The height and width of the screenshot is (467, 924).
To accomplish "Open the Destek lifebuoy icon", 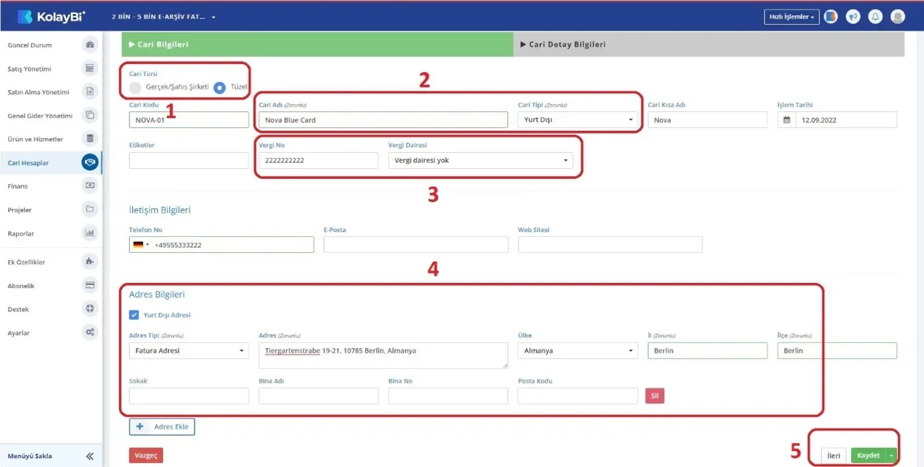I will (90, 309).
